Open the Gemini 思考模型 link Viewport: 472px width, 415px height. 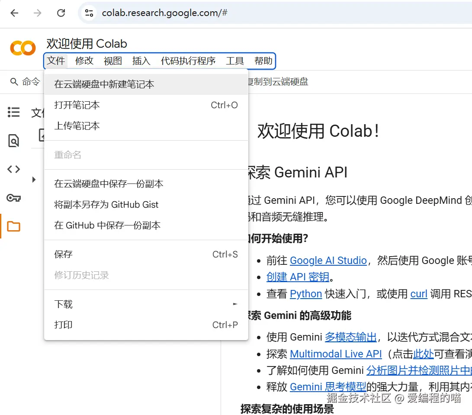click(328, 387)
